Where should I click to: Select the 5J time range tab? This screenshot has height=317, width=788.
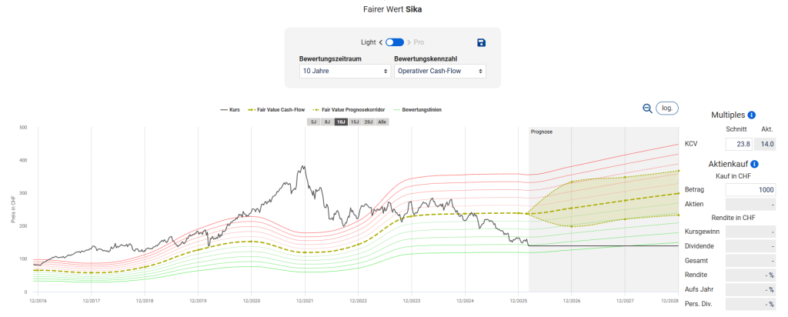tap(313, 122)
